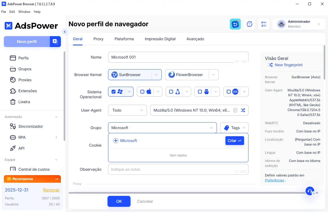
Task: Collapse the Grupo dropdown with its up arrow
Action: (x=211, y=128)
